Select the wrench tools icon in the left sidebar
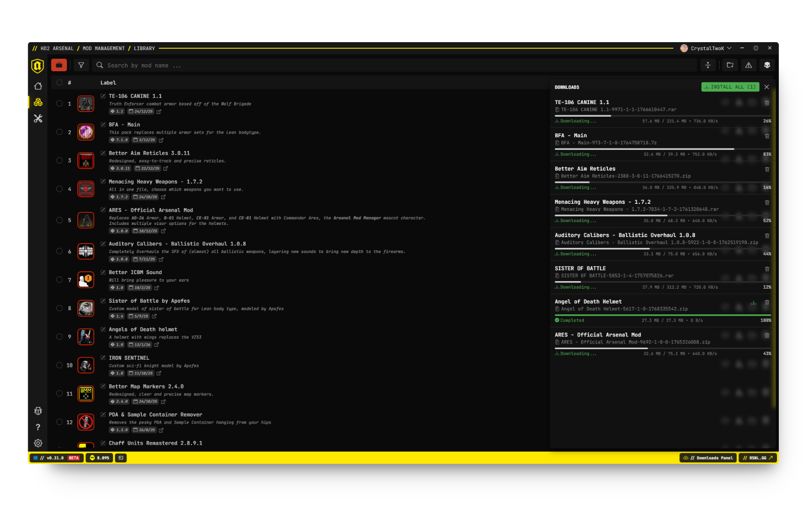 point(38,118)
